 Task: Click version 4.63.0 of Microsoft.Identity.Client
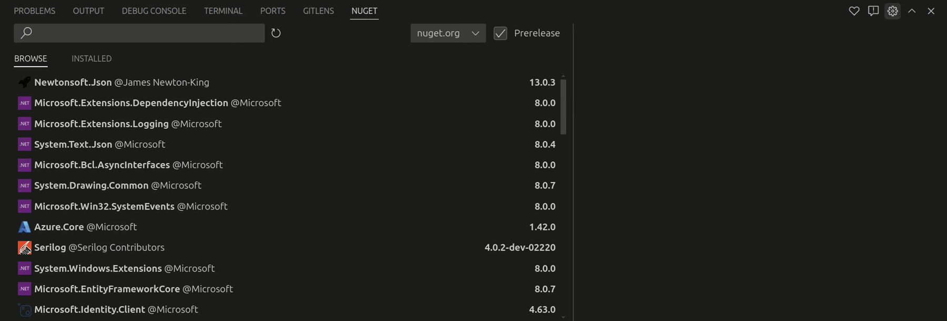pos(542,310)
